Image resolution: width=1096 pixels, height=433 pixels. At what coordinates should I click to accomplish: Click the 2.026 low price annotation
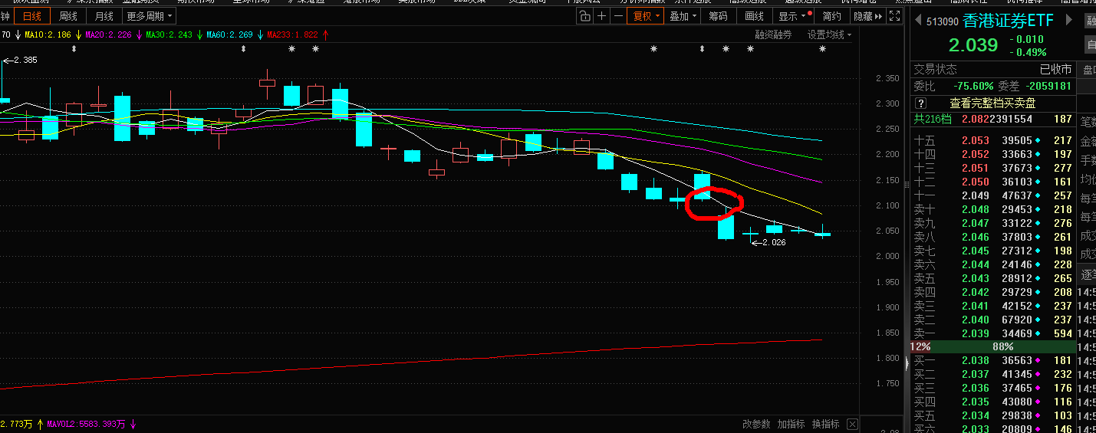768,242
